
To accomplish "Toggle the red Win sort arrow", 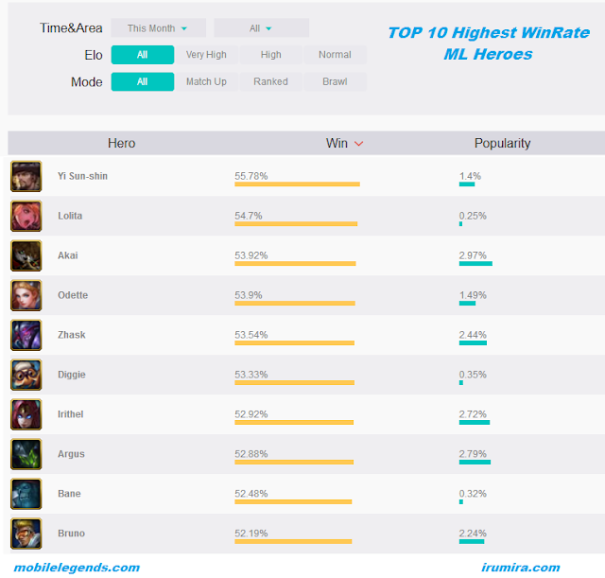I will (x=359, y=144).
